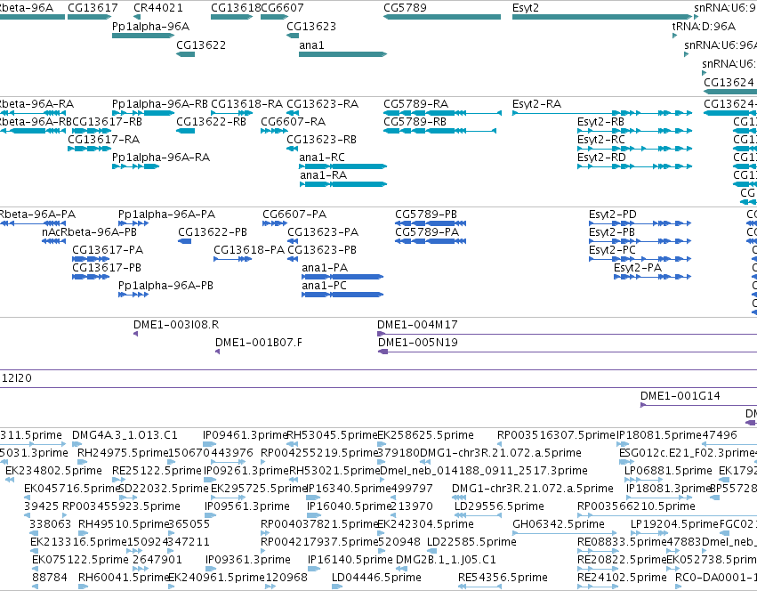Viewport: 757px width, 591px height.
Task: Select transcript ana1-RA
Action: pyautogui.click(x=342, y=184)
